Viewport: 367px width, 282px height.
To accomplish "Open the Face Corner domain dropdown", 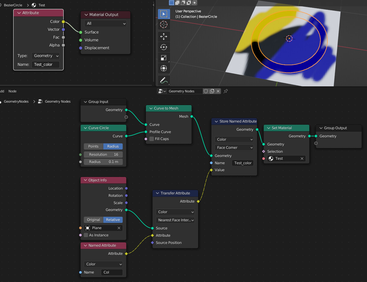I will tap(234, 147).
